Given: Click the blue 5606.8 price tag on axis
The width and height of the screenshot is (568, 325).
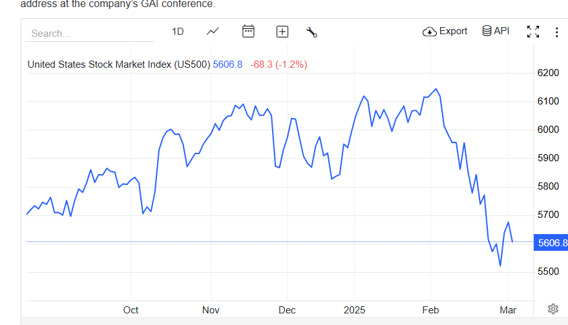Looking at the screenshot, I should pos(552,243).
